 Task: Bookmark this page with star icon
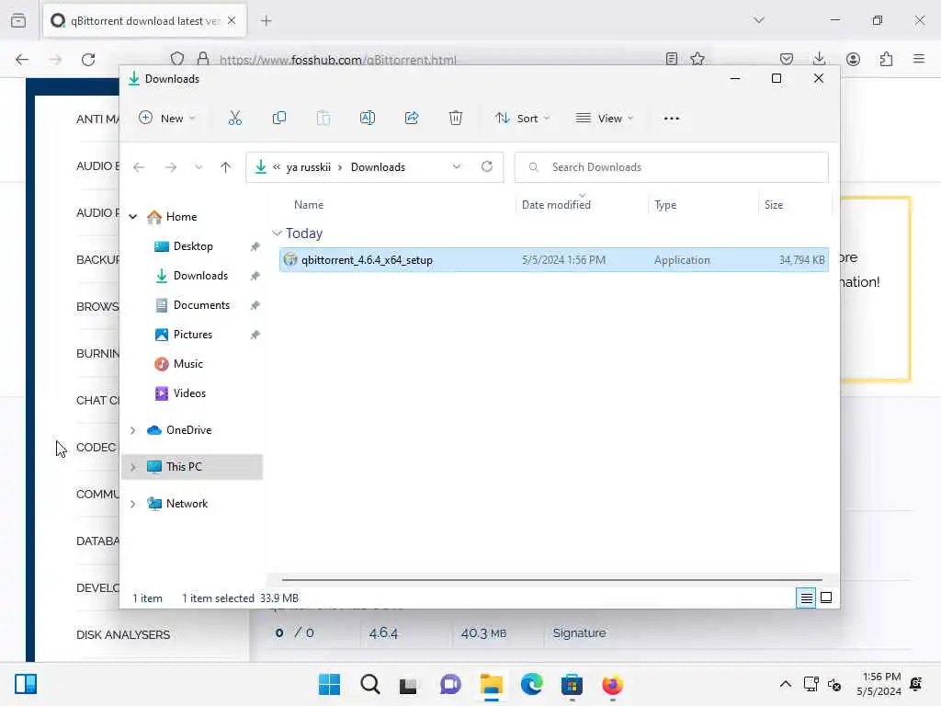coord(697,59)
